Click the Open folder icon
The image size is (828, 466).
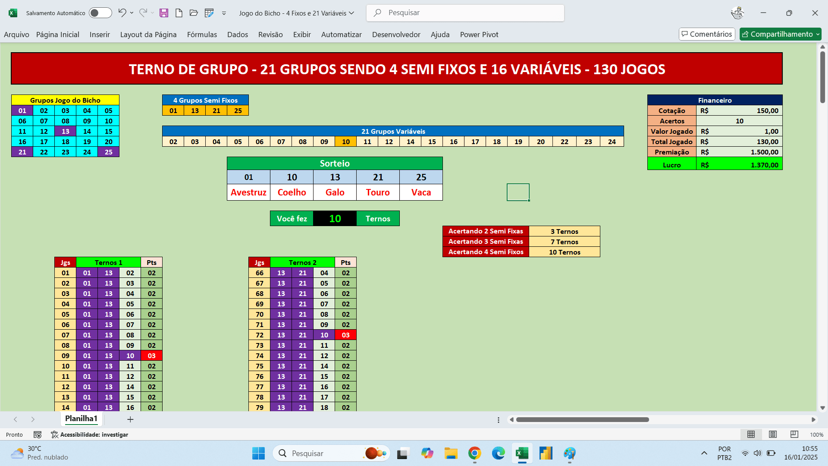coord(194,13)
